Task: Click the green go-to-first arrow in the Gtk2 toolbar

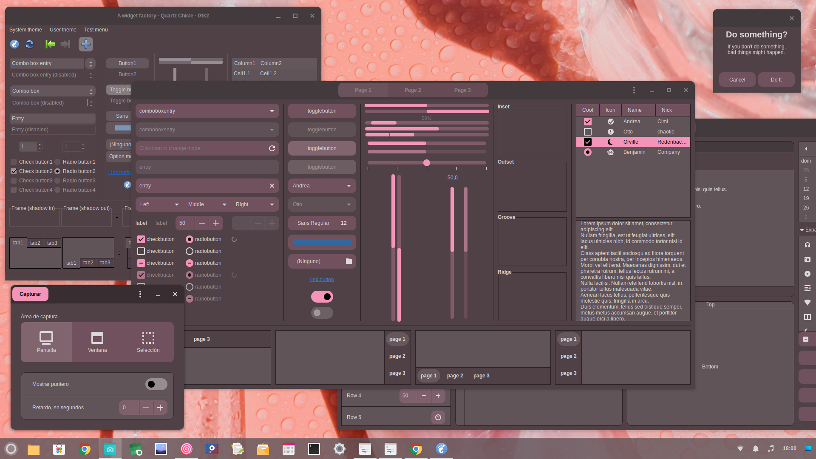Action: (x=50, y=44)
